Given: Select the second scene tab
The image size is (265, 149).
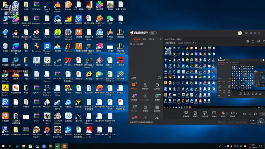Looking at the screenshot, I should (x=145, y=39).
